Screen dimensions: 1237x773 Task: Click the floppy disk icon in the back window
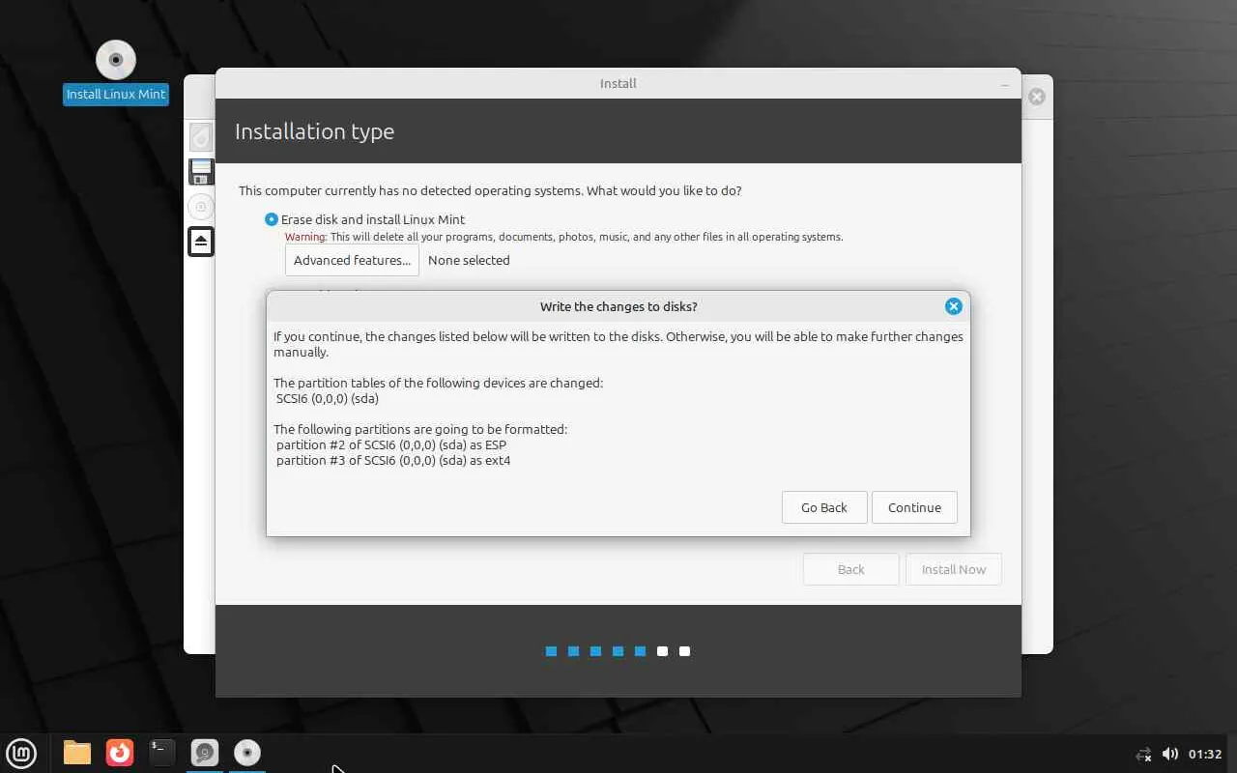coord(201,172)
